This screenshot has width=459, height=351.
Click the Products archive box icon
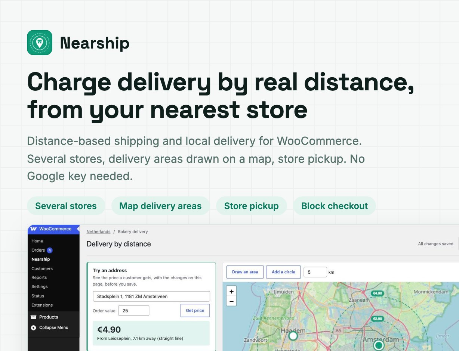pos(34,317)
